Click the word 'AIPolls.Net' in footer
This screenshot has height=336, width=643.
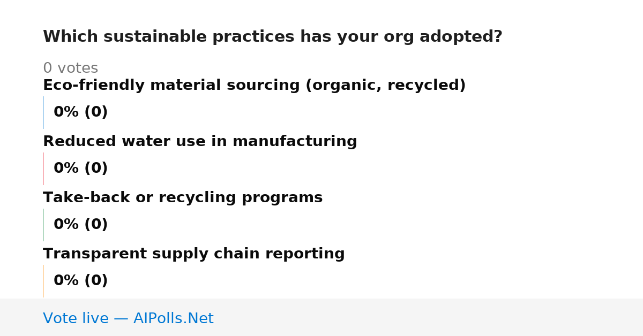click(174, 318)
